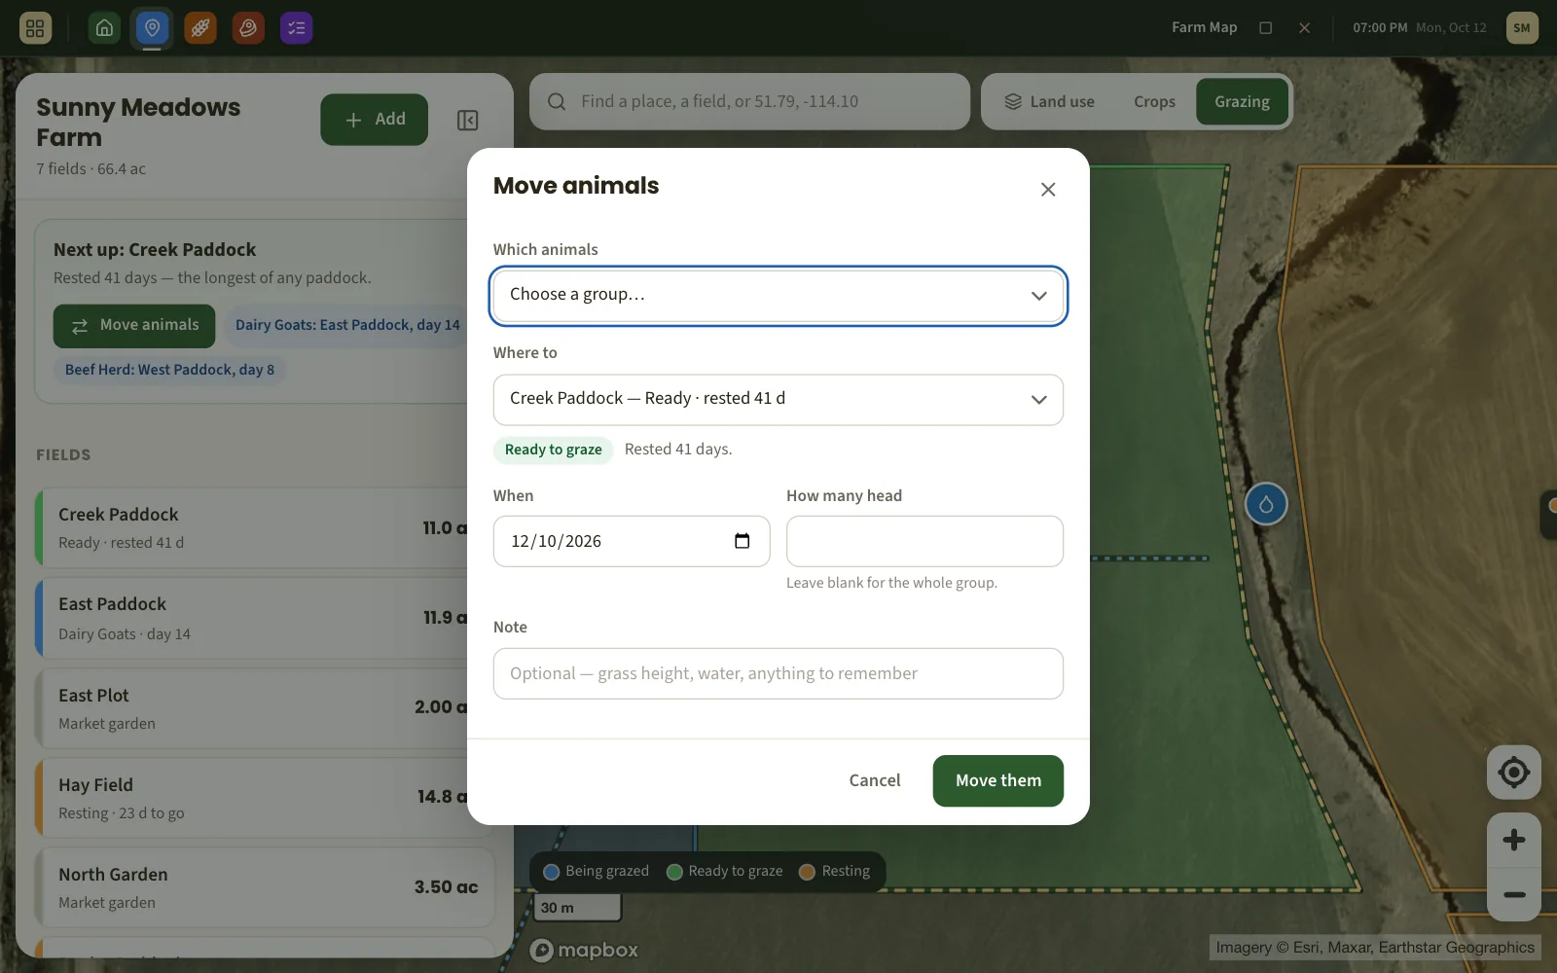
Task: Open the calendar picker in When field
Action: coord(742,541)
